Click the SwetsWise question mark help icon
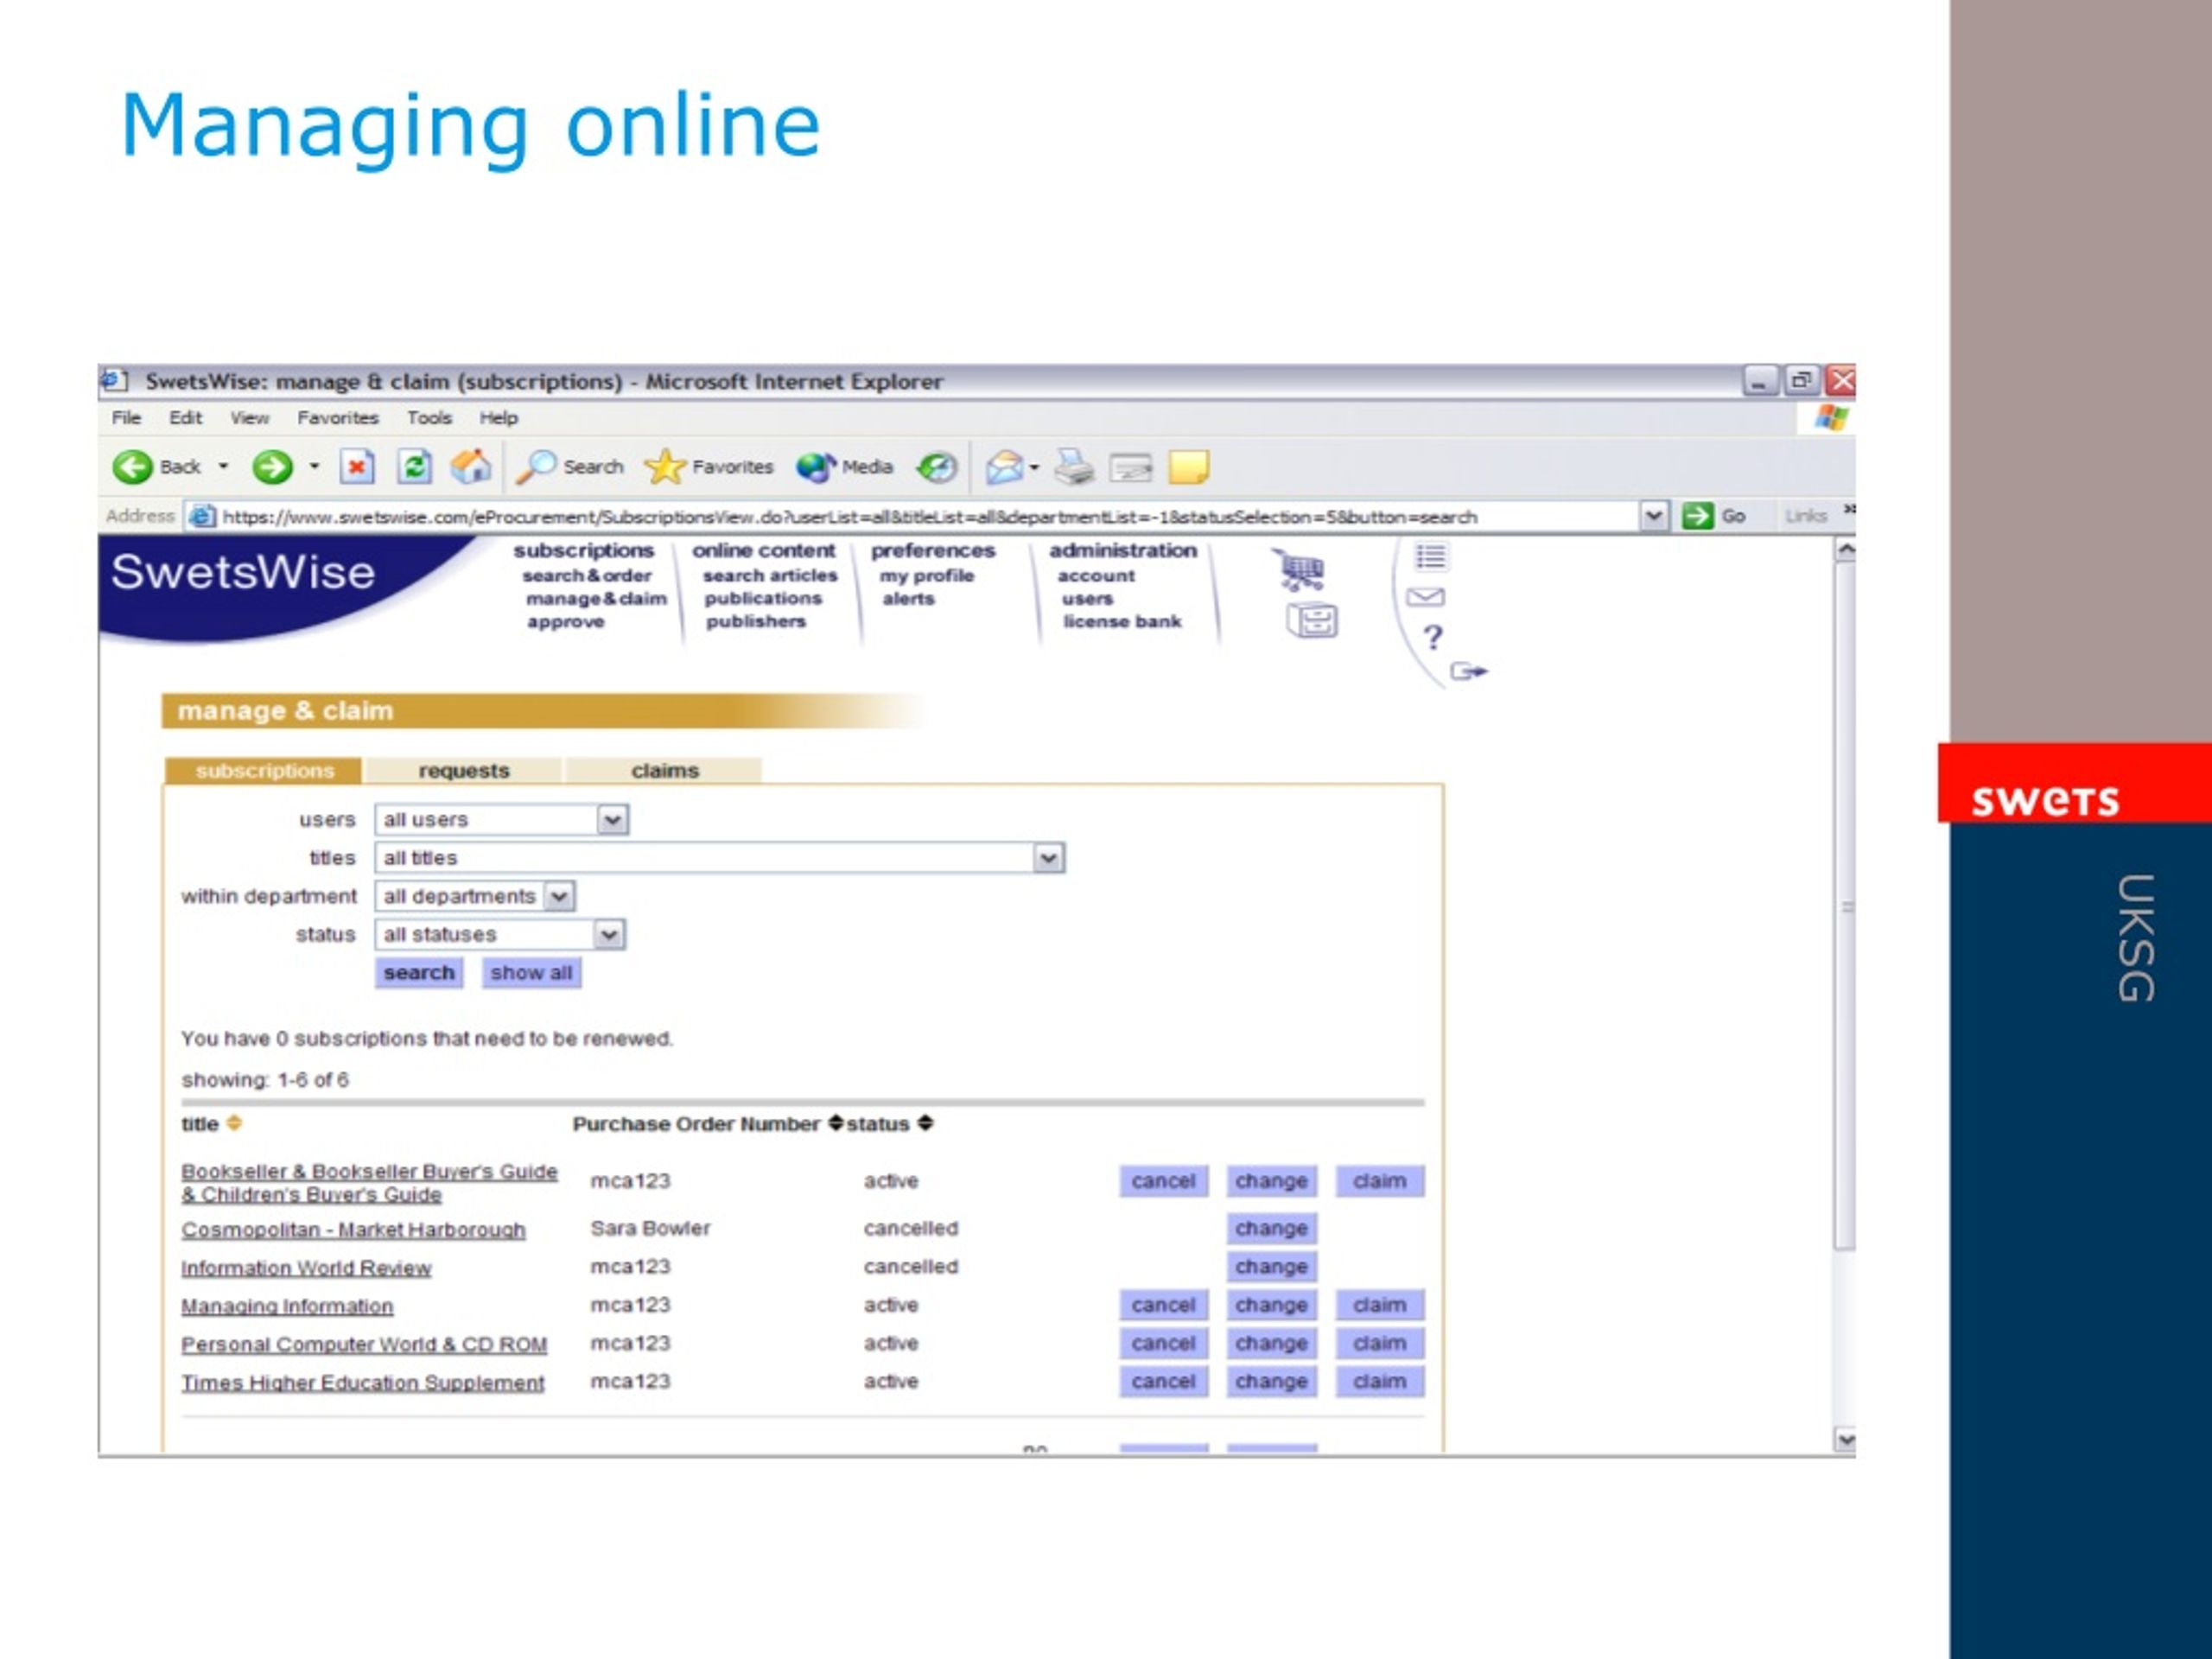The image size is (2212, 1659). coord(1433,637)
